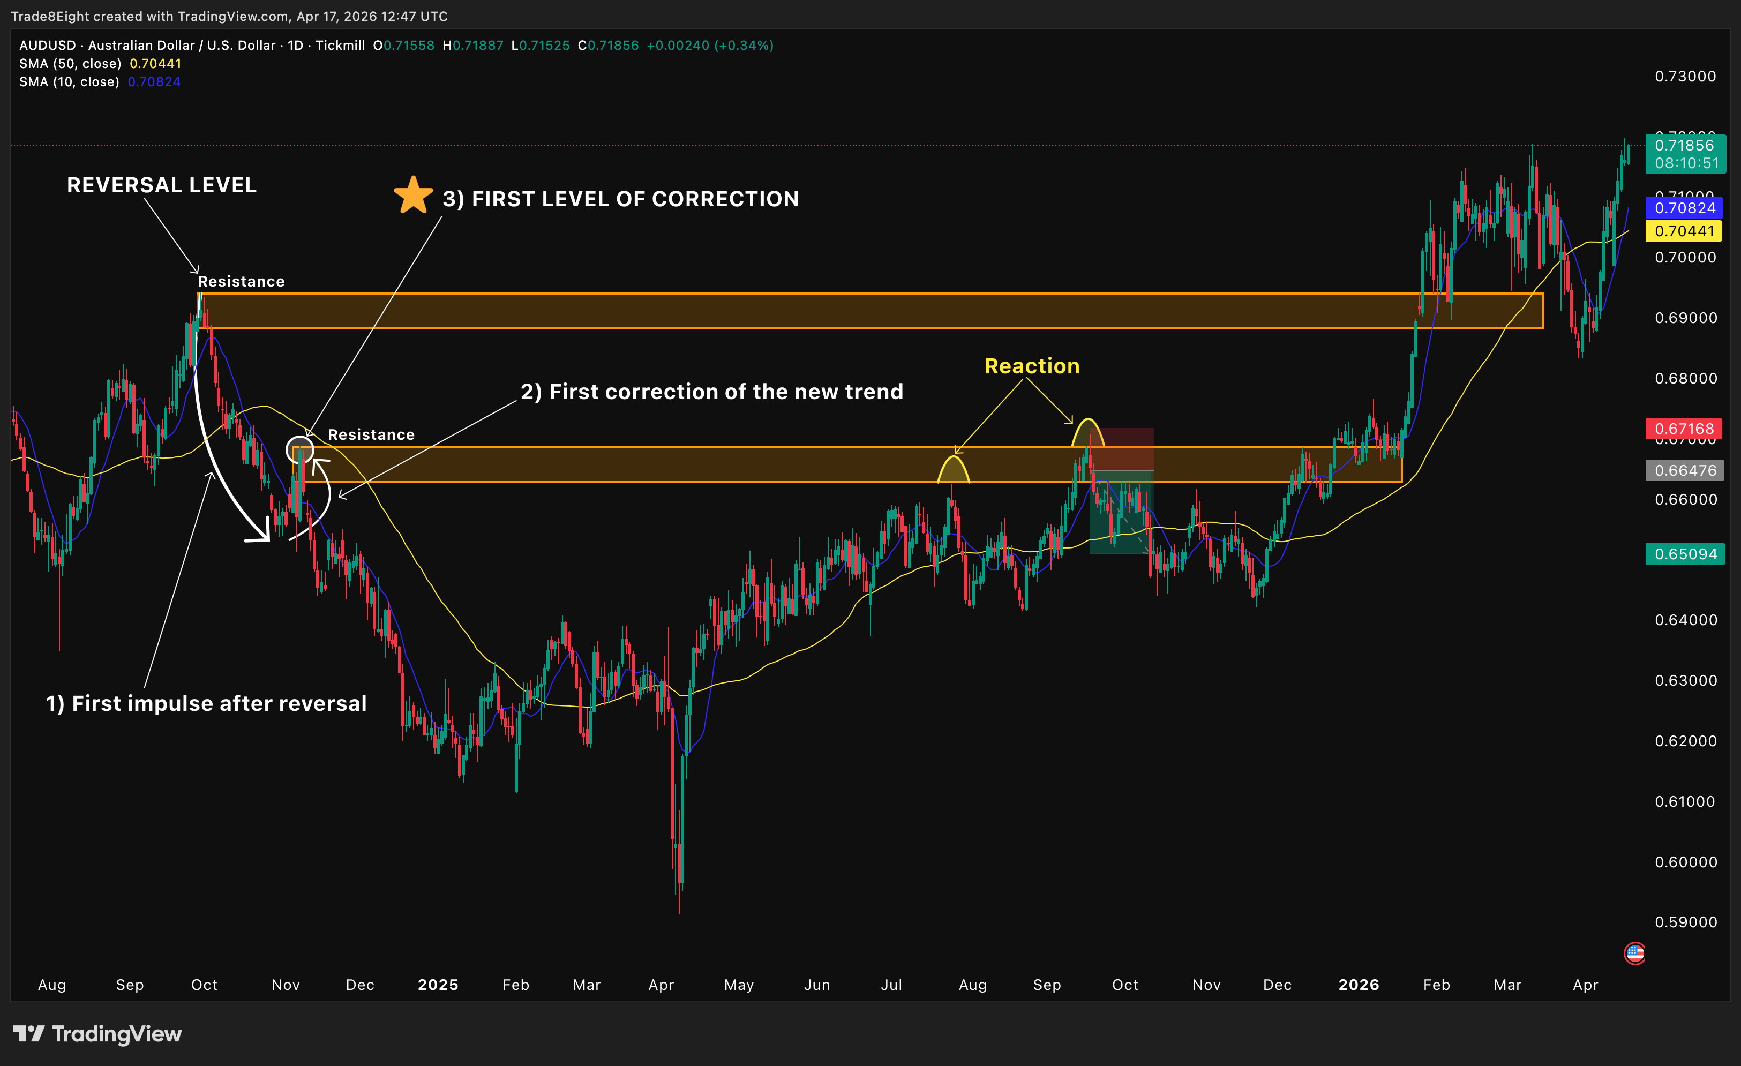Click Resistance label above the upper orange zone
Screen dimensions: 1741x1066
pyautogui.click(x=241, y=281)
